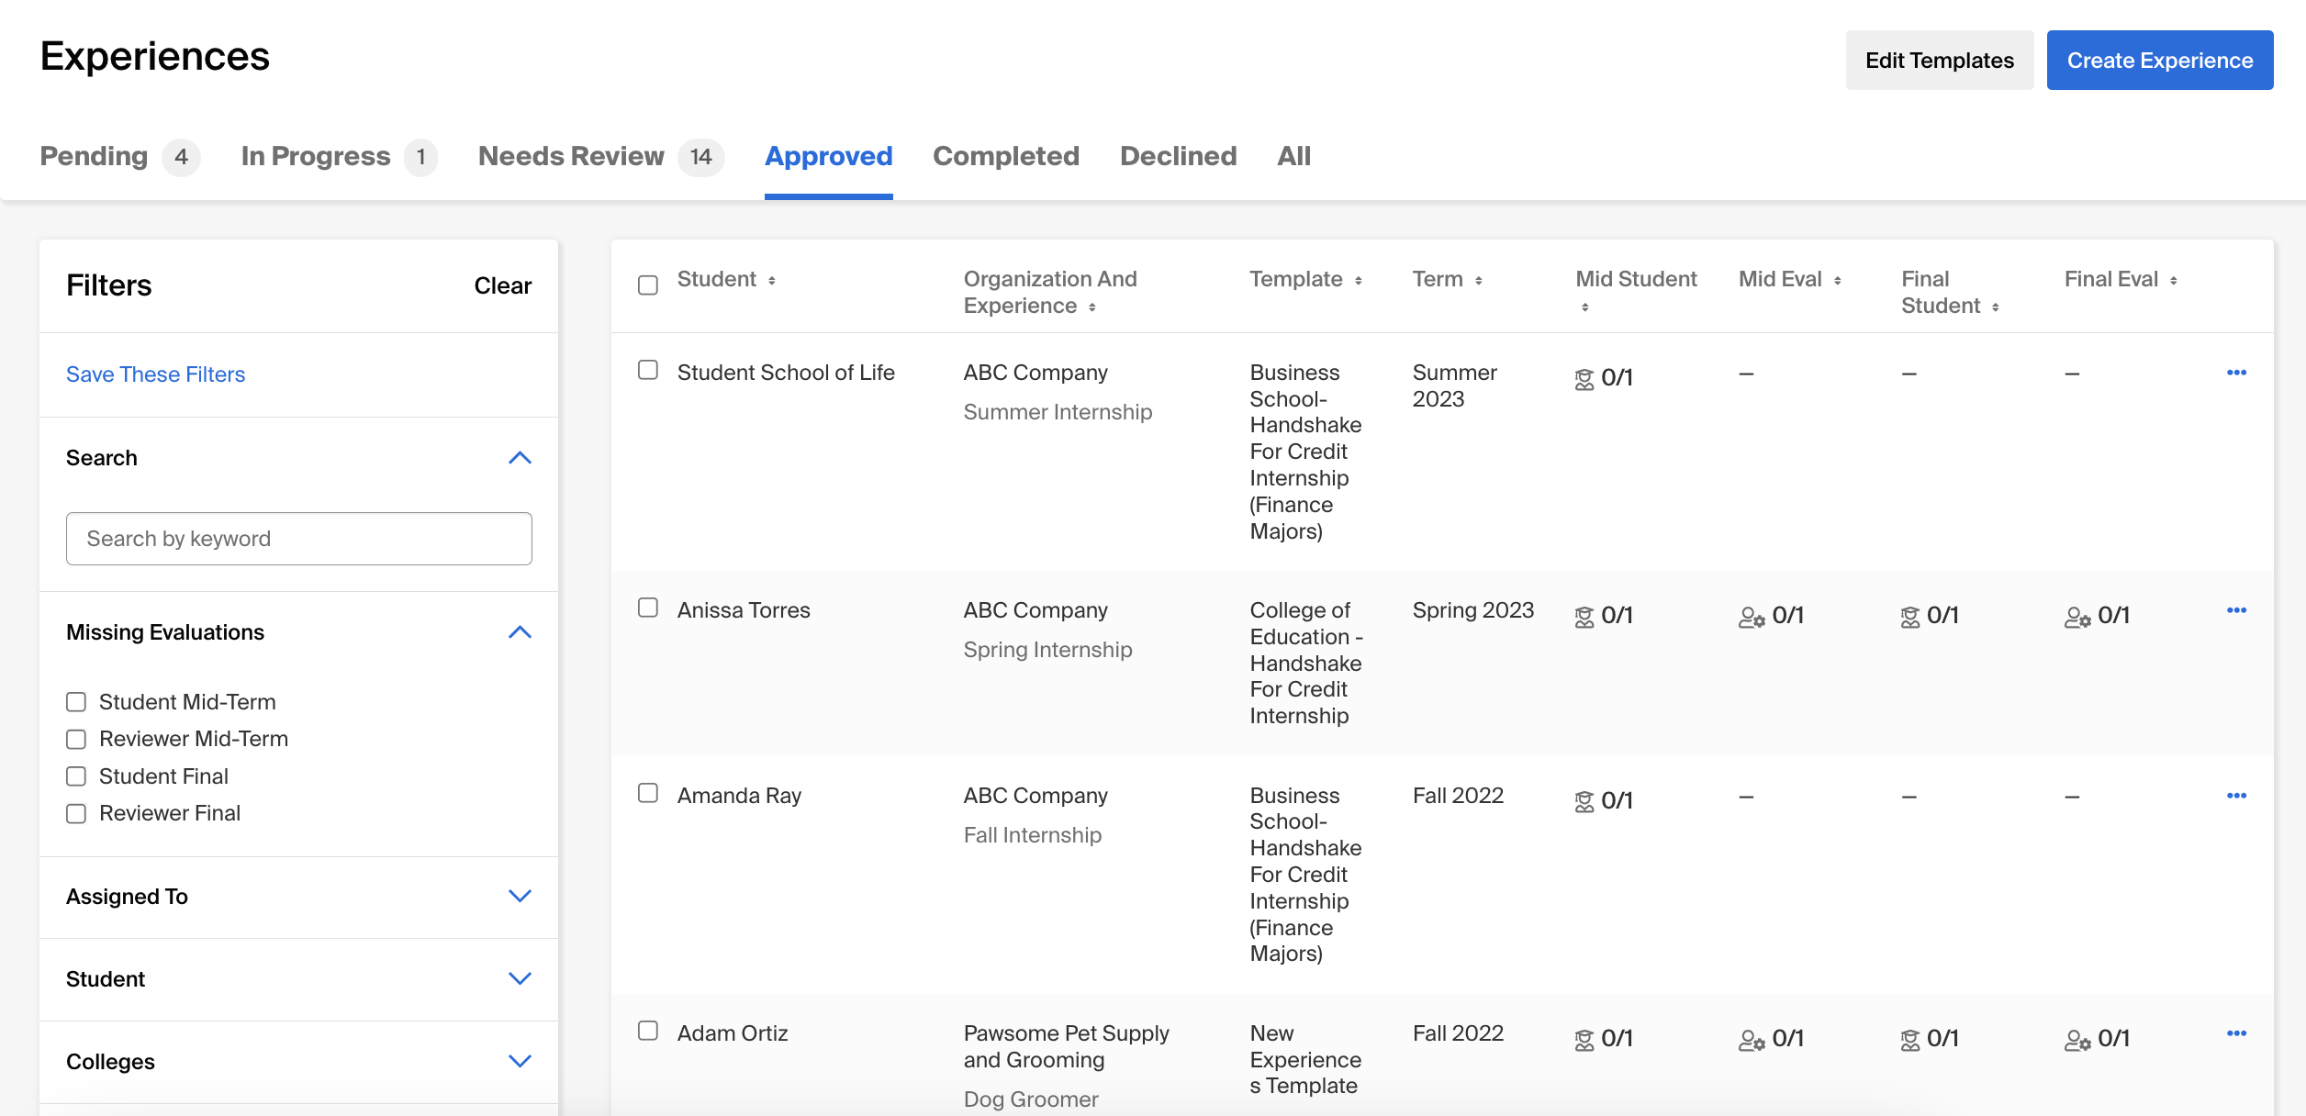2306x1116 pixels.
Task: Open the Completed tab
Action: 1006,157
